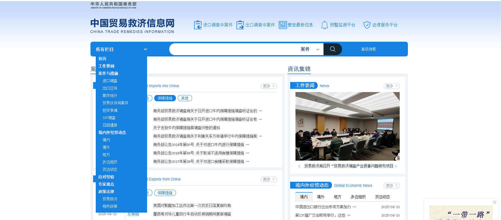501x220 pixels.
Task: Show previous news slide with left arrow
Action: (299, 166)
